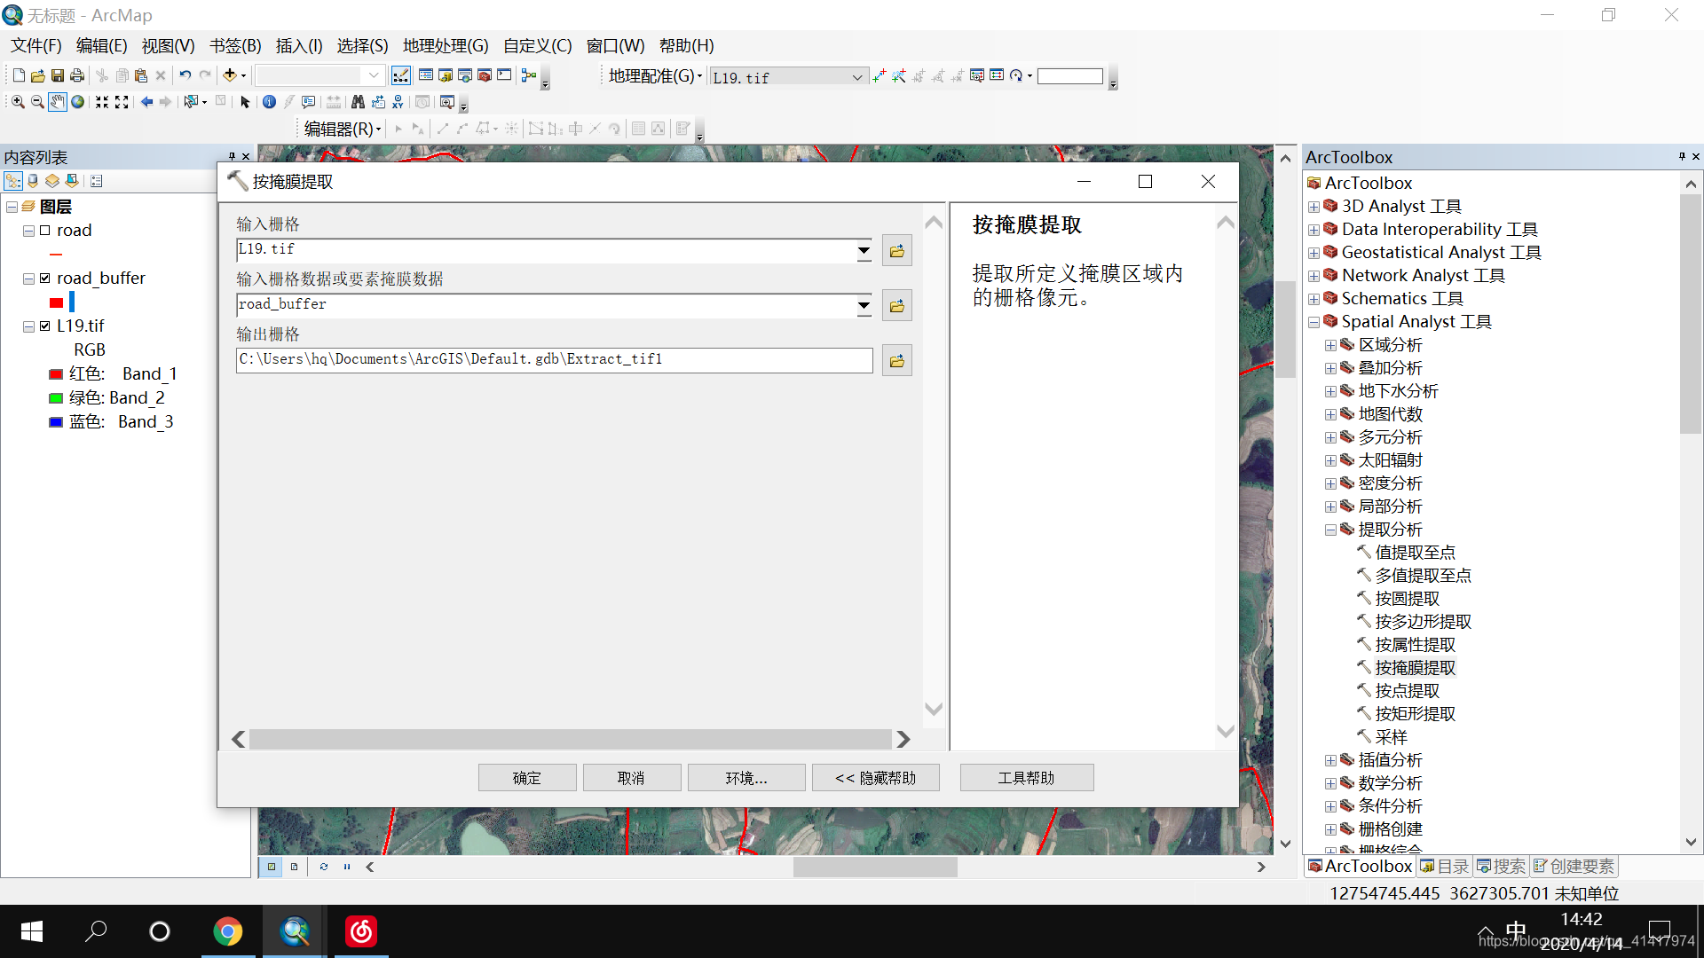This screenshot has height=958, width=1704.
Task: Uncheck the road_buffer layer
Action: tap(44, 279)
